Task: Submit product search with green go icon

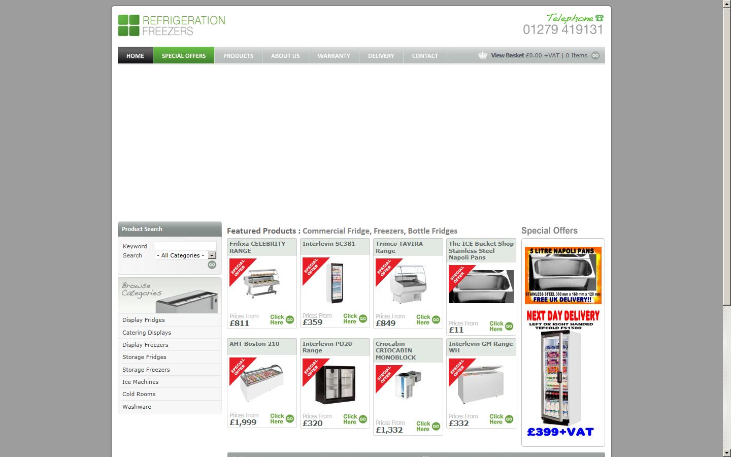Action: point(212,265)
